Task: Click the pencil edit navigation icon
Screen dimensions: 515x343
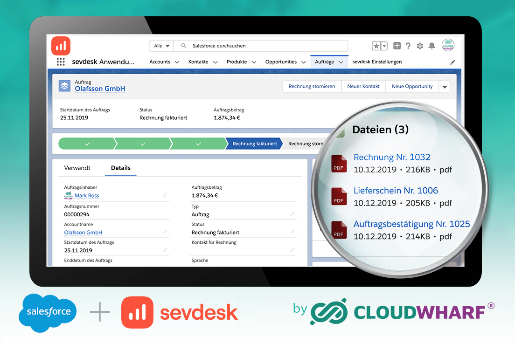Action: click(x=452, y=62)
